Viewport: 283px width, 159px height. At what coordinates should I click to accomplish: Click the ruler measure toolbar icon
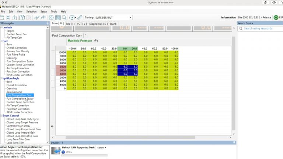click(80, 17)
